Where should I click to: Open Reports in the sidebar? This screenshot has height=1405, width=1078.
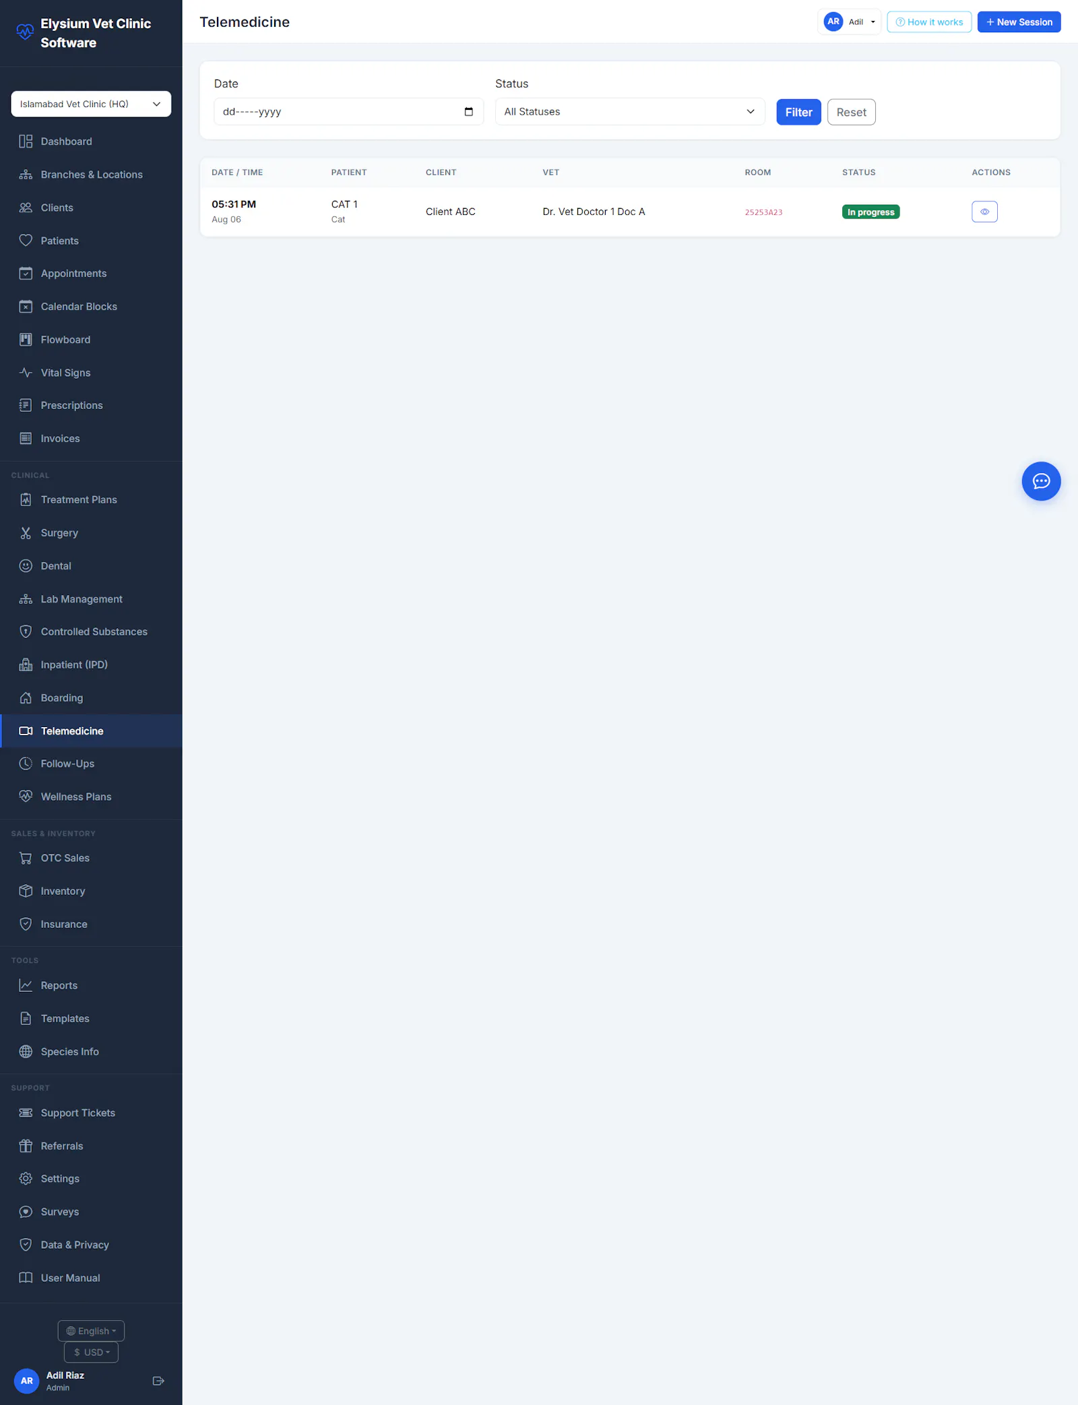91,986
